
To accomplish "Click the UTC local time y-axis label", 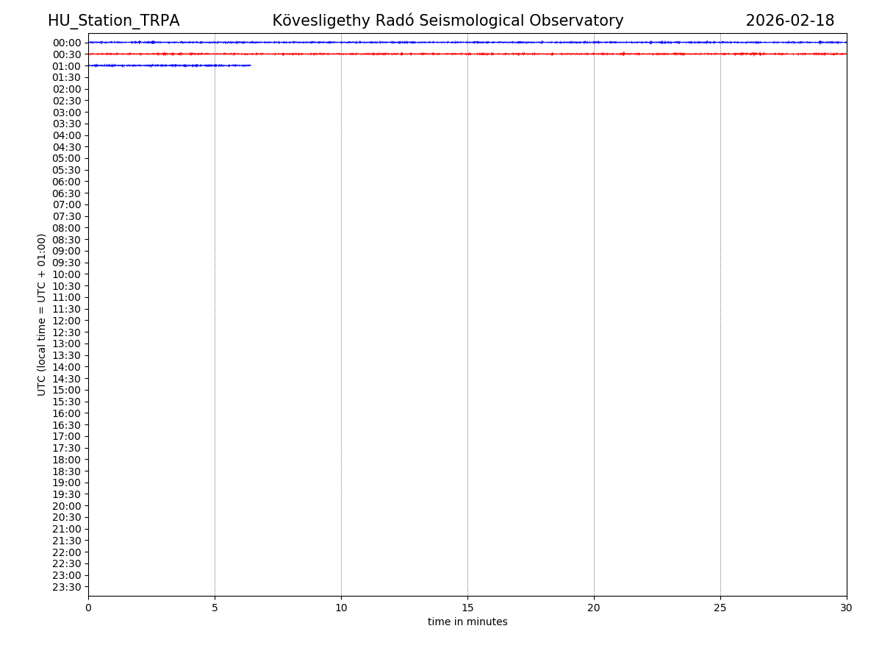I will click(42, 314).
